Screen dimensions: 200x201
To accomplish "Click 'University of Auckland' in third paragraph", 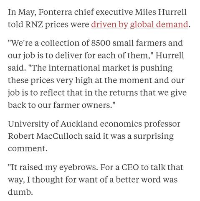I will pos(53,124).
